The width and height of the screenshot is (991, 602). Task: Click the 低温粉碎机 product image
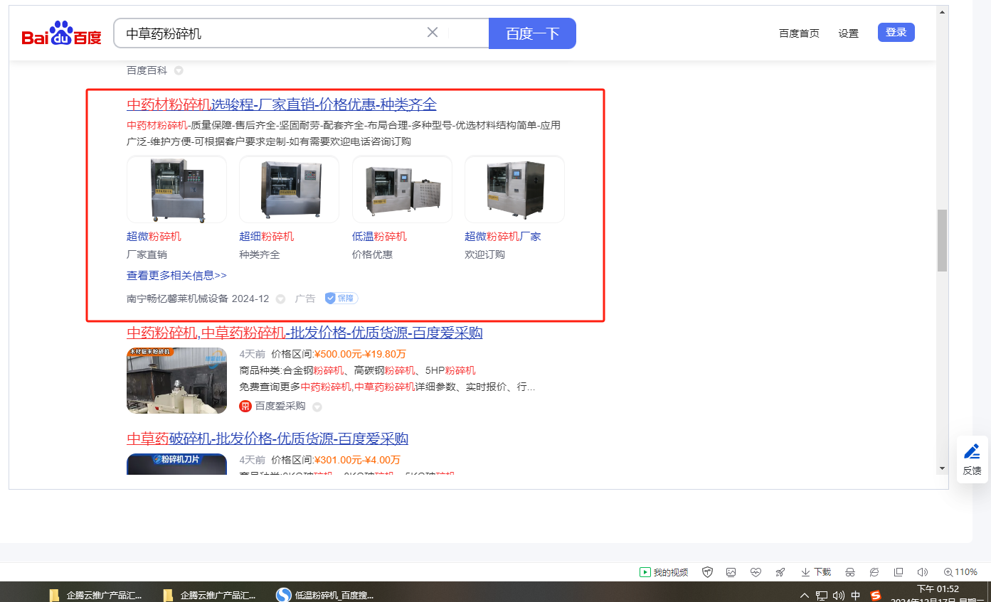click(402, 189)
